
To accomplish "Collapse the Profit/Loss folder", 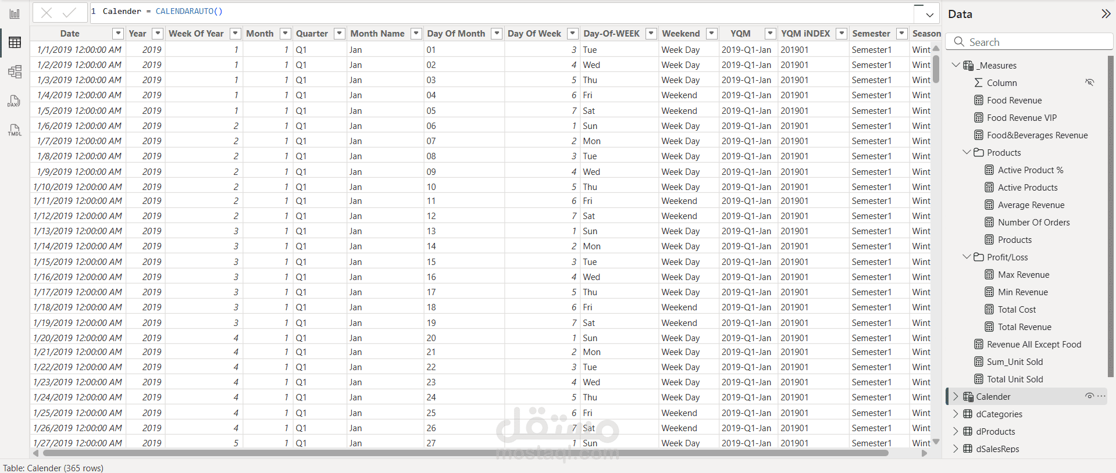I will [967, 257].
